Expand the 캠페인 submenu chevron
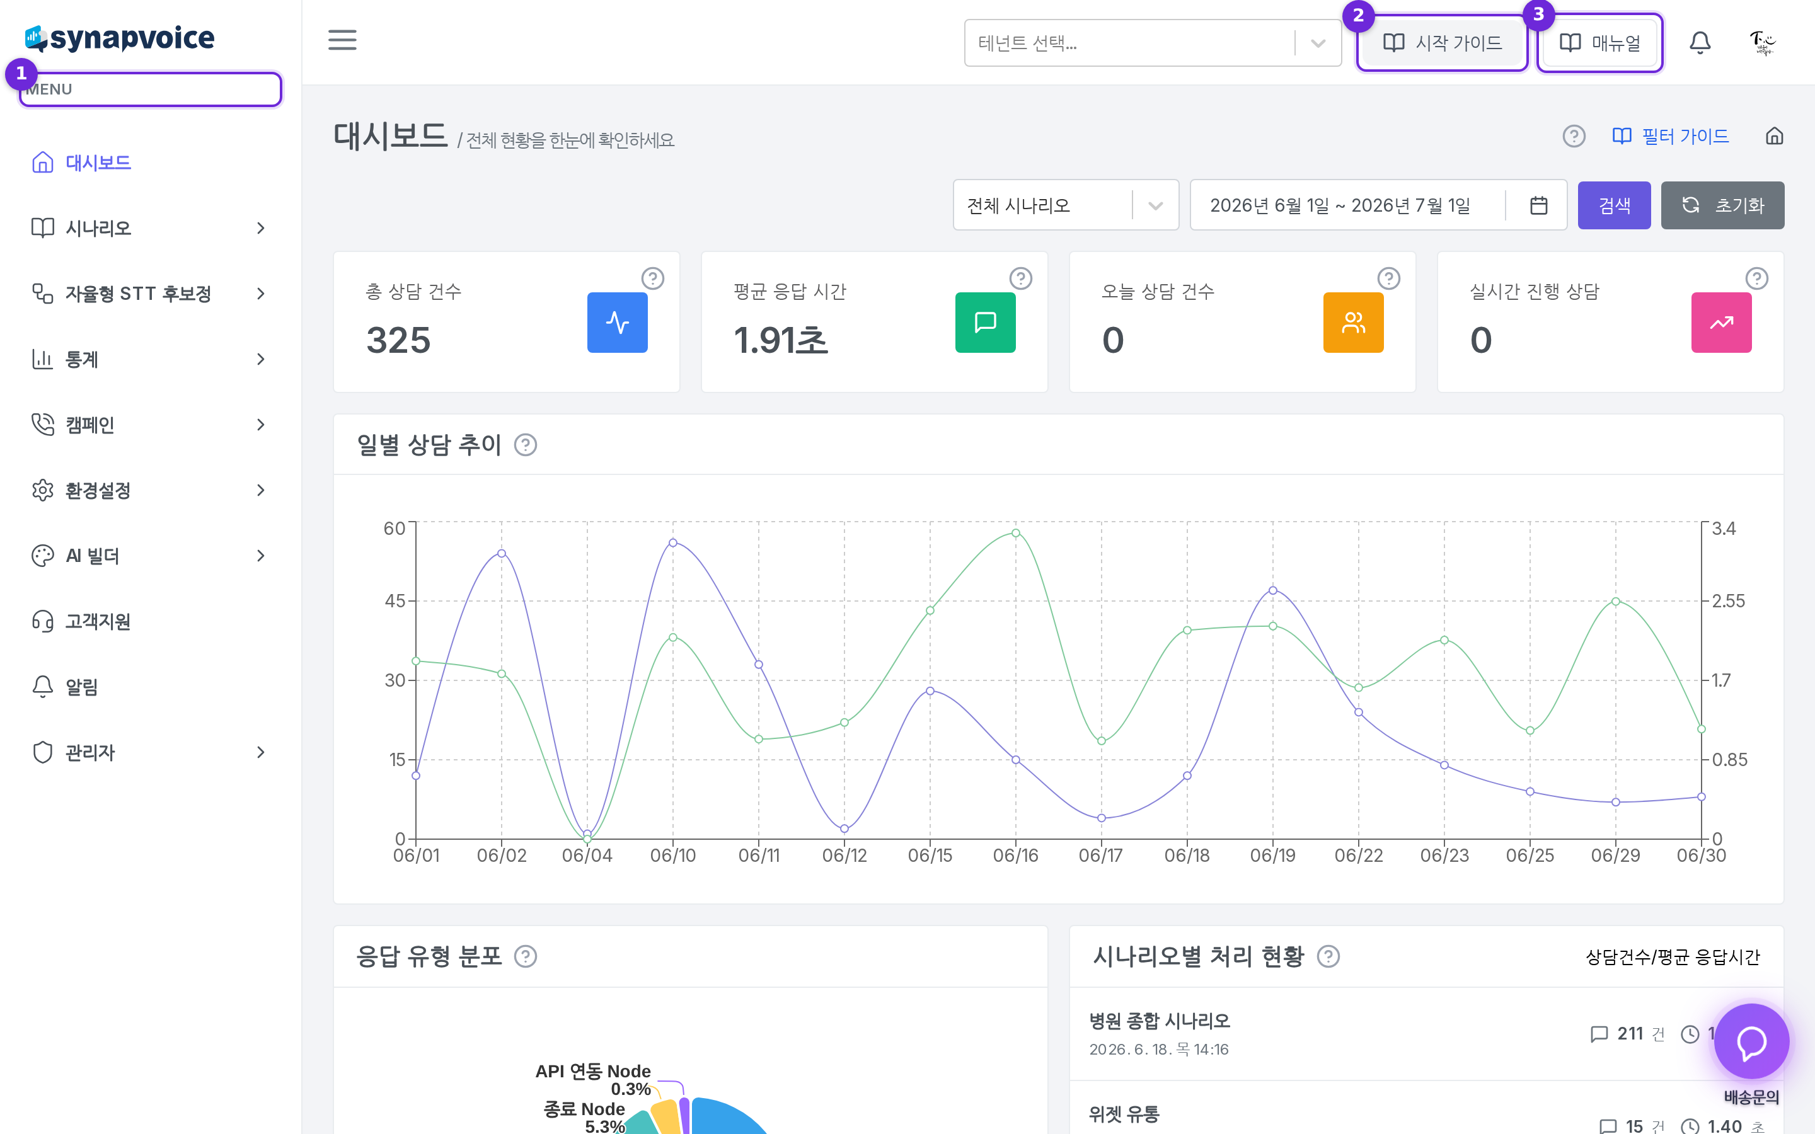The width and height of the screenshot is (1815, 1134). 261,425
